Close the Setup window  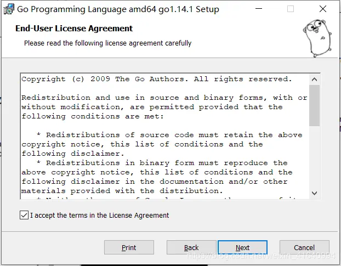pos(323,9)
